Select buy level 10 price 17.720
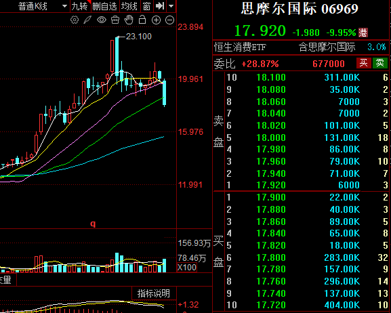391x313 pixels. pos(271,305)
